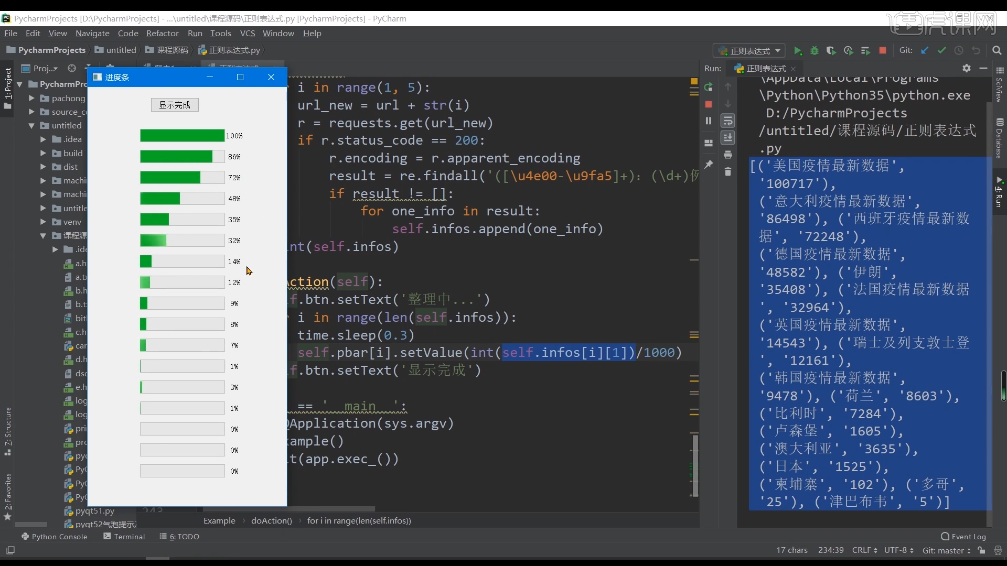The width and height of the screenshot is (1007, 566).
Task: Expand the pachong folder in project tree
Action: [x=31, y=98]
